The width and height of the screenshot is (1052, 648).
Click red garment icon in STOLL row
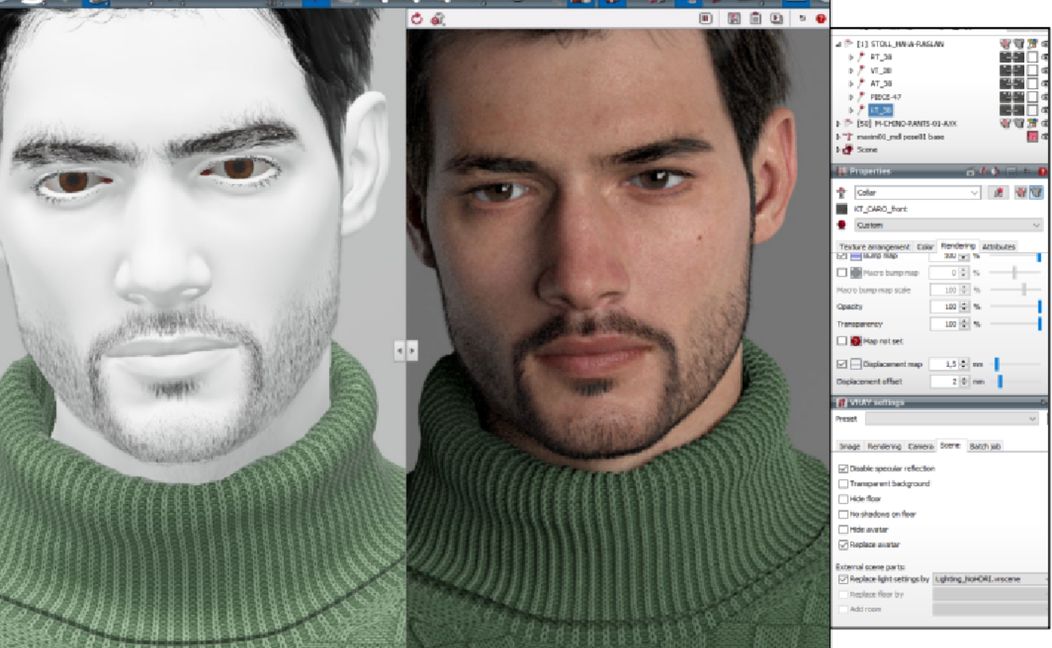pos(1006,44)
